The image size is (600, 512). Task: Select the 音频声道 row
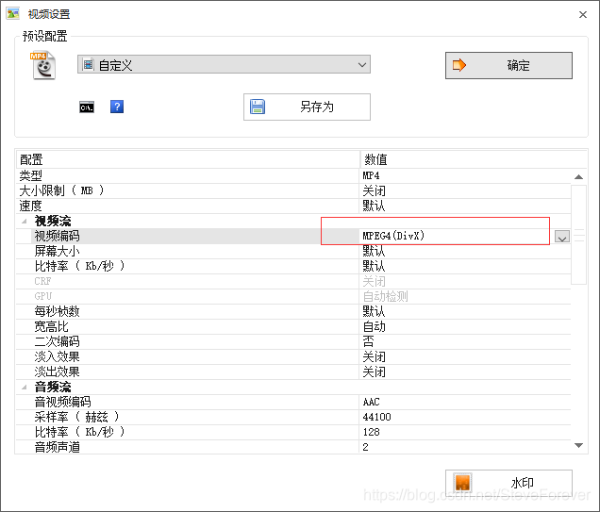(293, 447)
